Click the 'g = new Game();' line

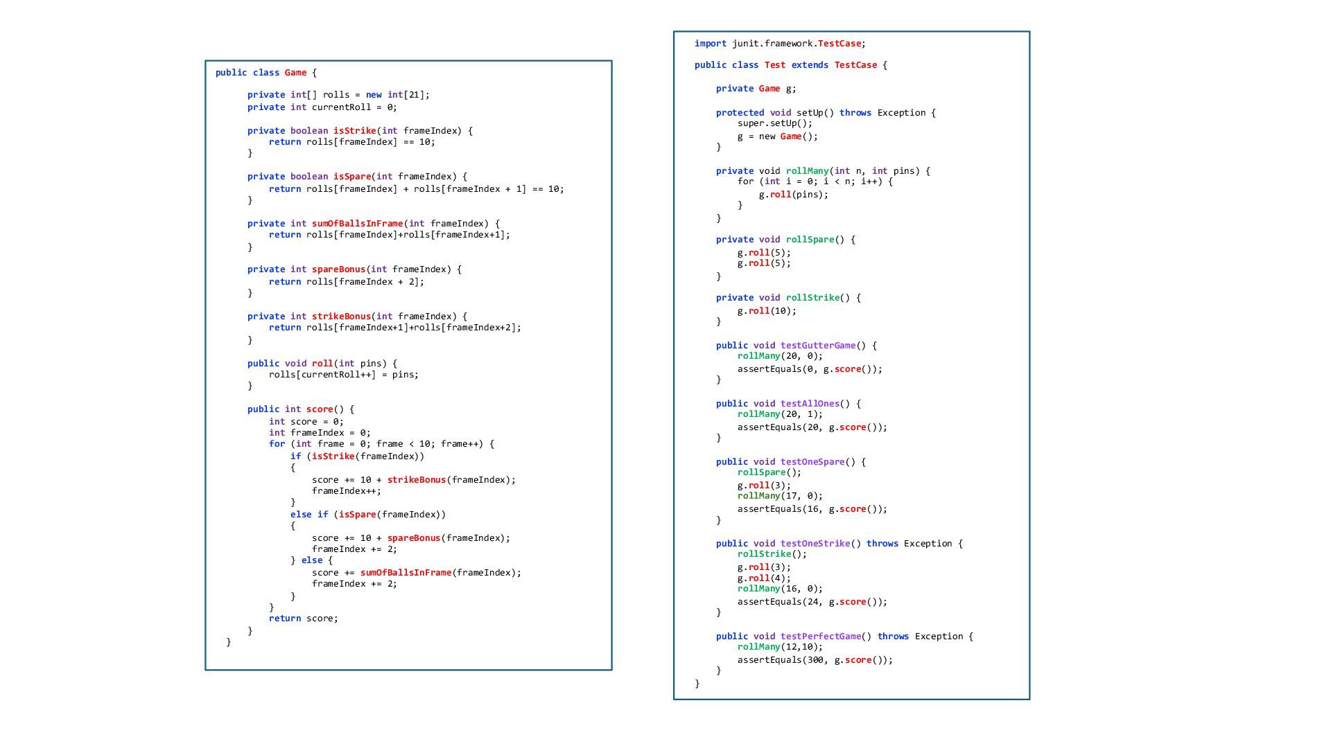(x=777, y=136)
